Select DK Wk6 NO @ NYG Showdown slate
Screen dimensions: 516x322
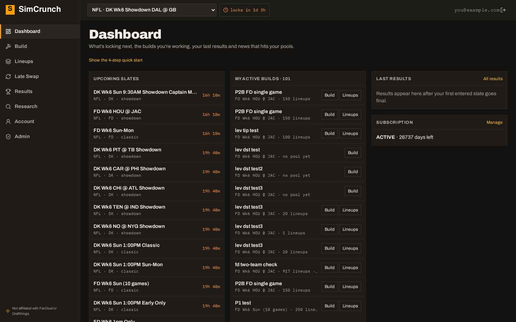[x=157, y=229]
